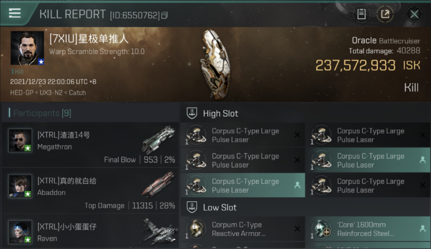This screenshot has height=249, width=431.
Task: Select 'Core' 1600mm Reinforced Steel module
Action: [368, 229]
